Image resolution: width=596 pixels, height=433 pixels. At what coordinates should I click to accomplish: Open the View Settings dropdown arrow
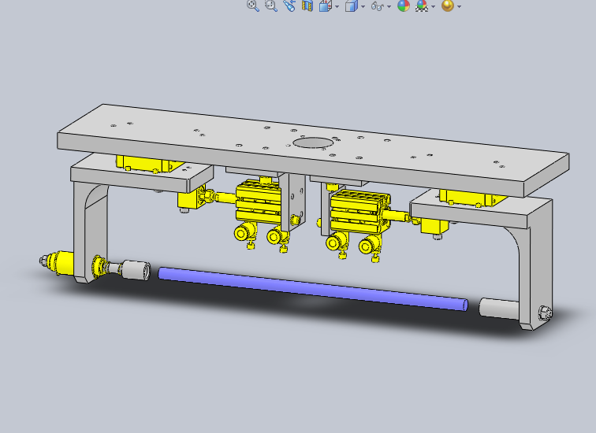click(459, 6)
